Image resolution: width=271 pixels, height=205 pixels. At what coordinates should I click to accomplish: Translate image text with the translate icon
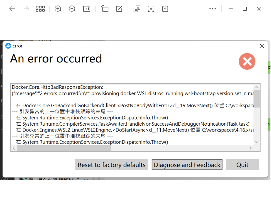[x=137, y=9]
